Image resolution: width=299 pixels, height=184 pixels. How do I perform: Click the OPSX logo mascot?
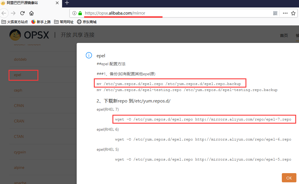(15, 35)
